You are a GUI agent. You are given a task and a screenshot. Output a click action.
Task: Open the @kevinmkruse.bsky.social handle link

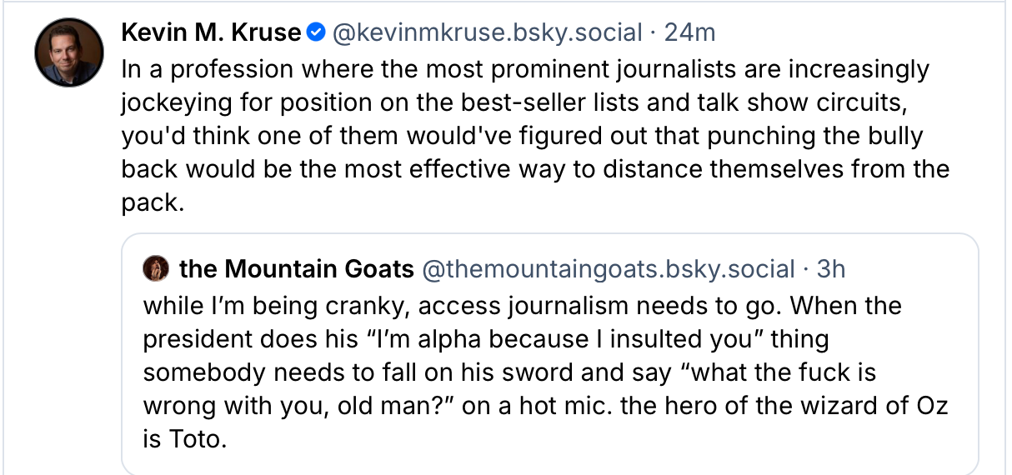[487, 32]
